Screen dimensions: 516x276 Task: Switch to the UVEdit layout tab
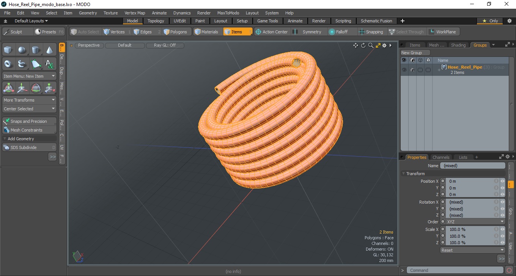click(180, 21)
